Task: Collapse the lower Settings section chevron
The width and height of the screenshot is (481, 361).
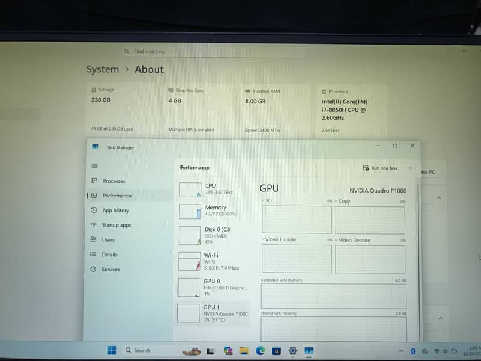Action: pos(441,318)
